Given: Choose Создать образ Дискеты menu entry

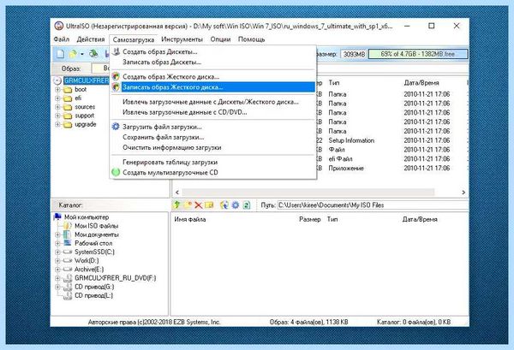Looking at the screenshot, I should (x=213, y=51).
